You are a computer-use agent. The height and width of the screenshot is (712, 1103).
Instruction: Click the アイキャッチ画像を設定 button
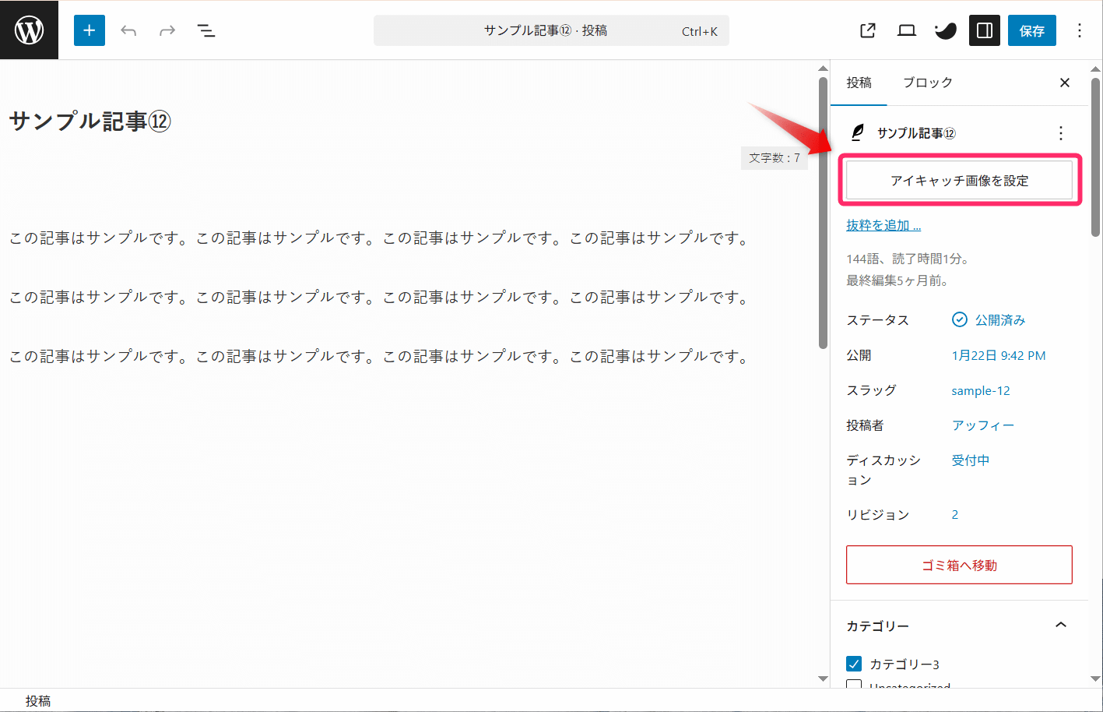959,181
